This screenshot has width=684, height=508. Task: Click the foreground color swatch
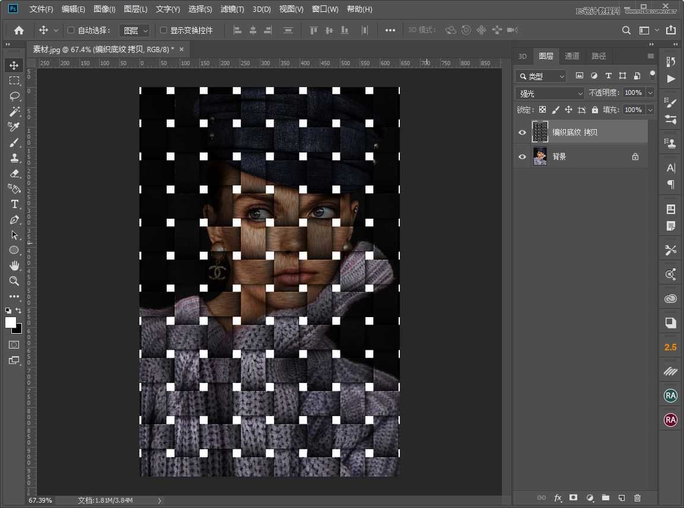click(x=11, y=324)
